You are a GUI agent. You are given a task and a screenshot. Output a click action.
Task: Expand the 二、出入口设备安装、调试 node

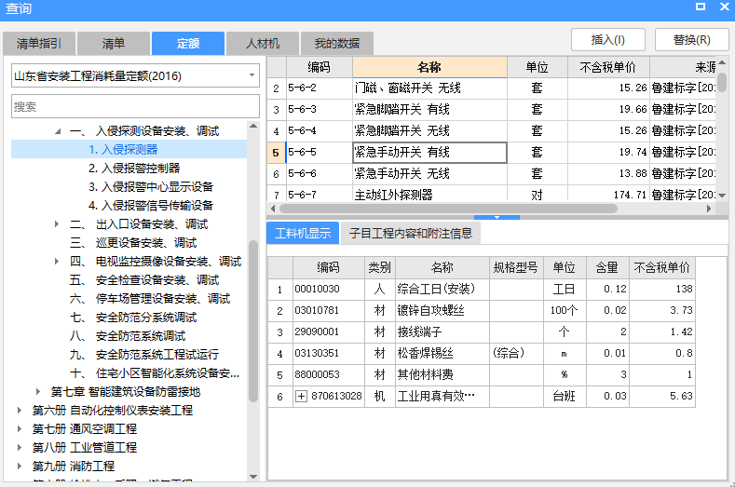pyautogui.click(x=57, y=224)
